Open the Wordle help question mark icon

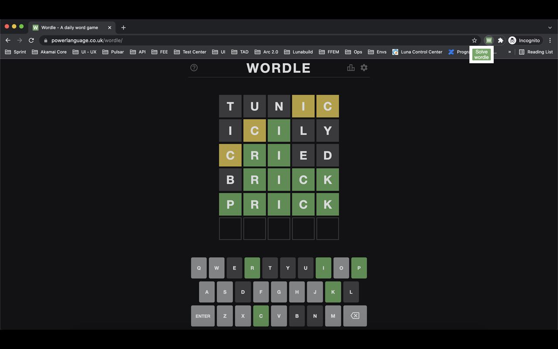[x=194, y=68]
